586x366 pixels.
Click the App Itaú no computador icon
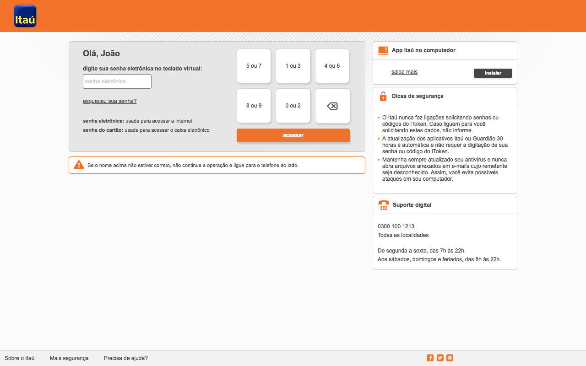tap(383, 50)
